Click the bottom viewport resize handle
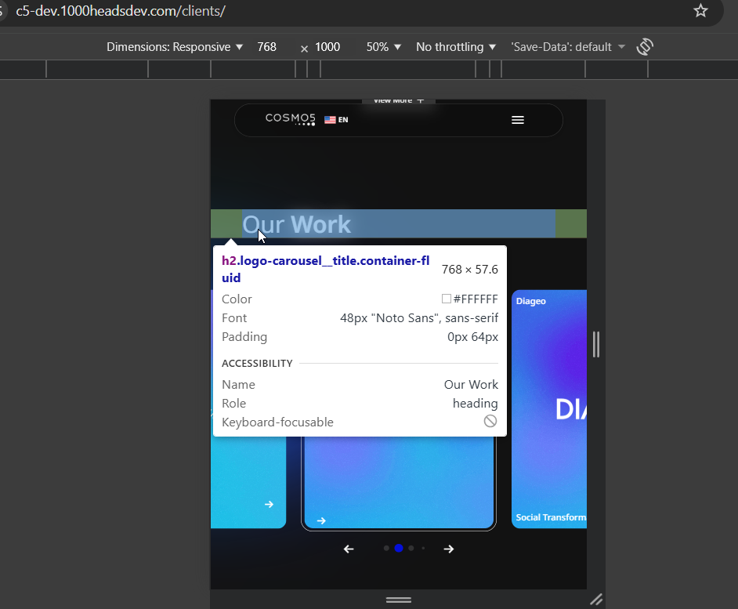 point(399,600)
